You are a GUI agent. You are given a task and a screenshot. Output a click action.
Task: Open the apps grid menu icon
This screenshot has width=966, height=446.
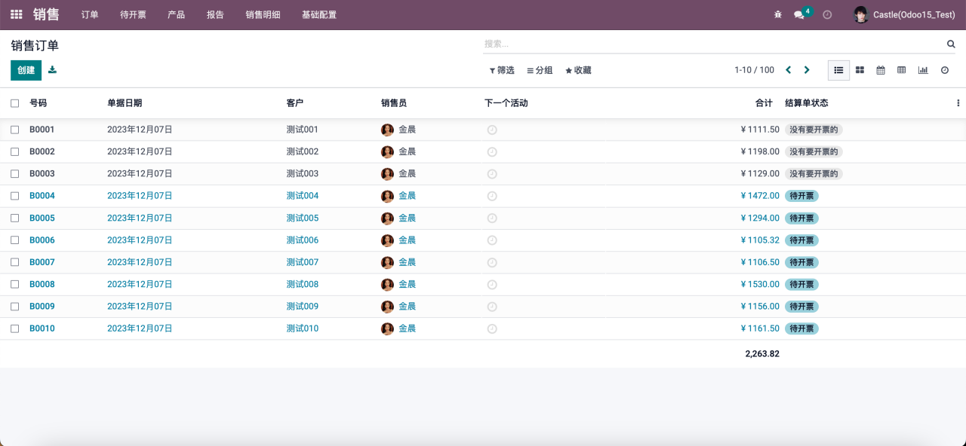pyautogui.click(x=17, y=14)
